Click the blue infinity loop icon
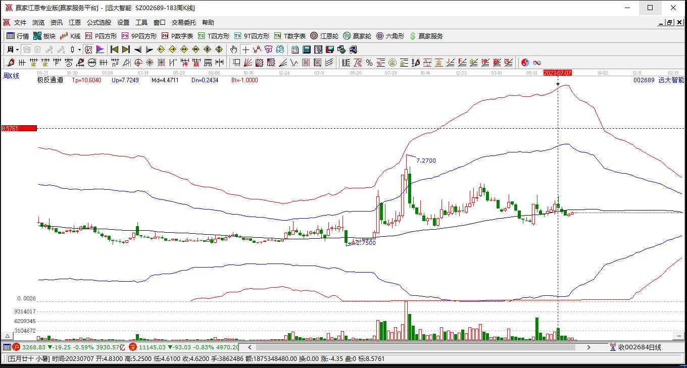The height and width of the screenshot is (368, 687). (537, 63)
